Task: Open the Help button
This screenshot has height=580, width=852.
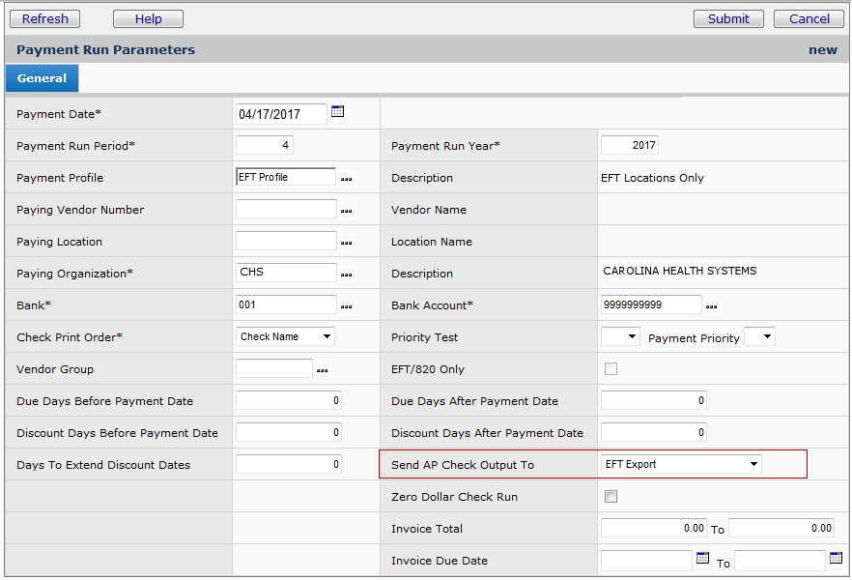Action: tap(148, 18)
